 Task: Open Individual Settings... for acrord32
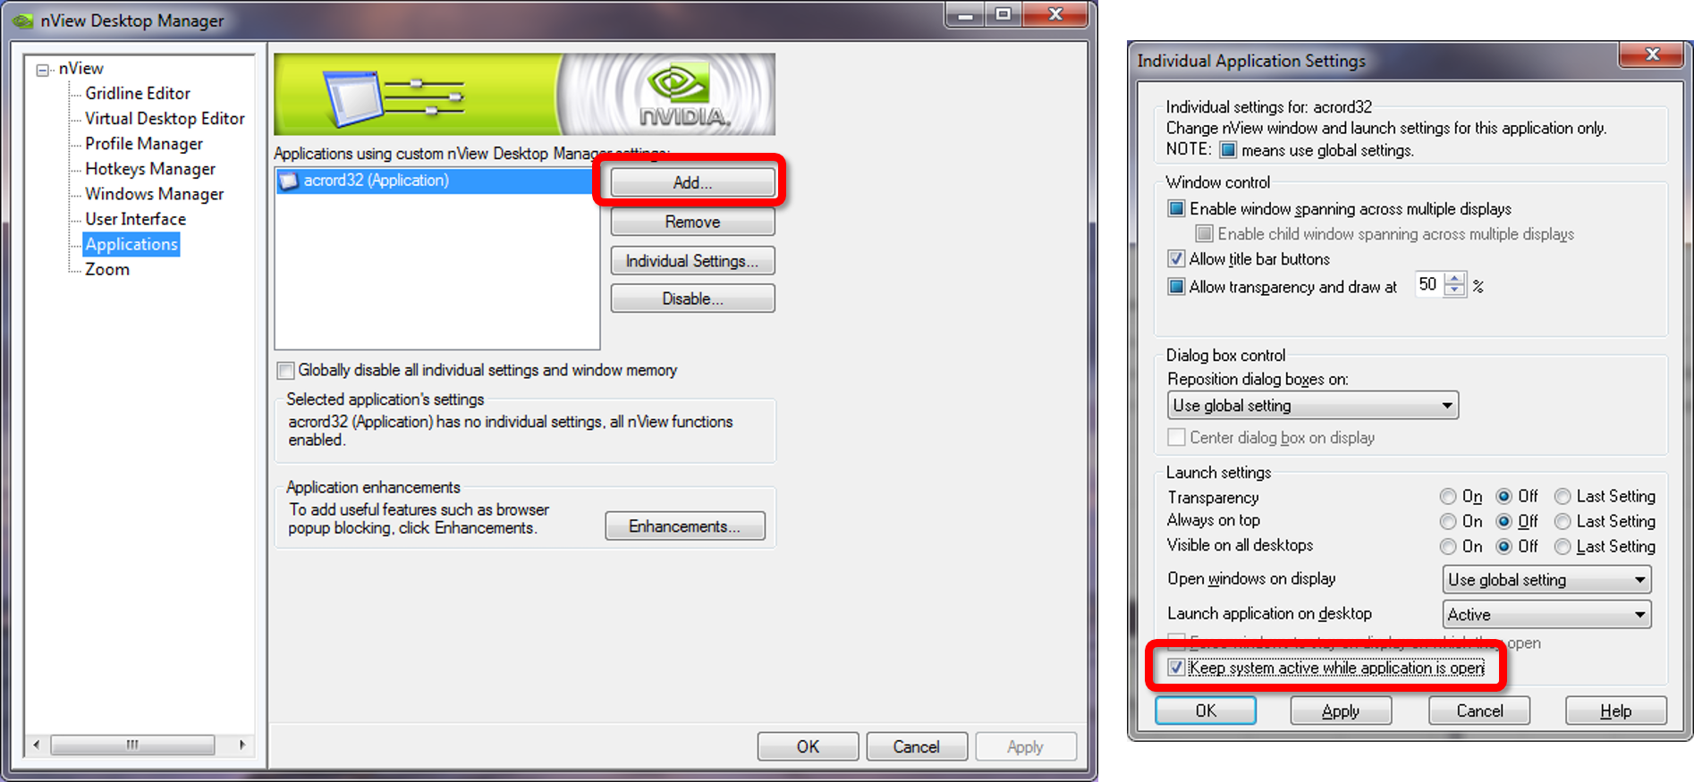[692, 261]
